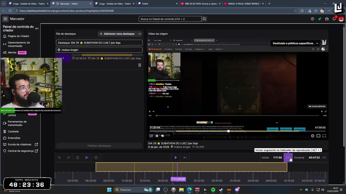Redo the timeline edit
The image size is (346, 194).
coord(68,158)
